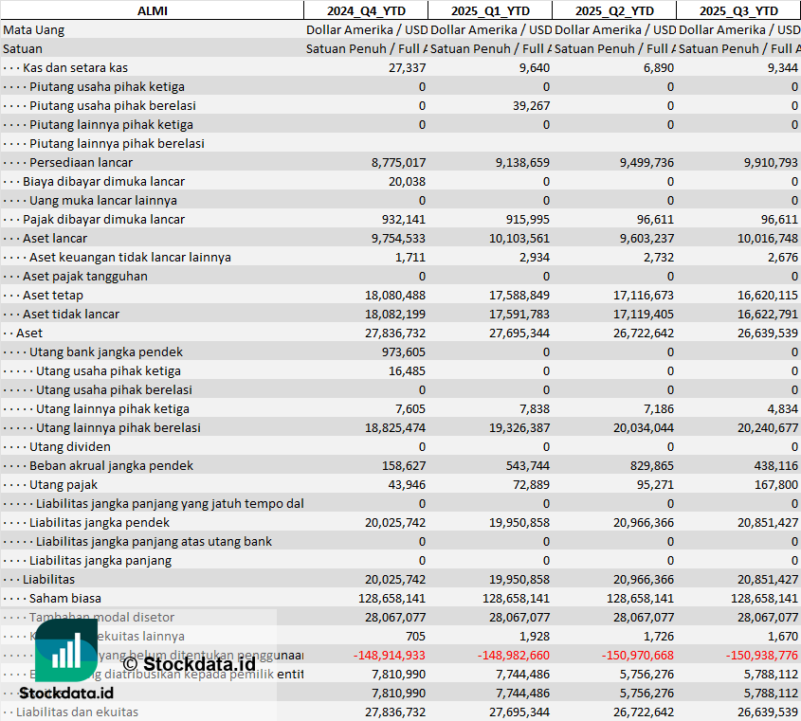Select the Mata Uang row label
This screenshot has height=721, width=801.
[34, 29]
